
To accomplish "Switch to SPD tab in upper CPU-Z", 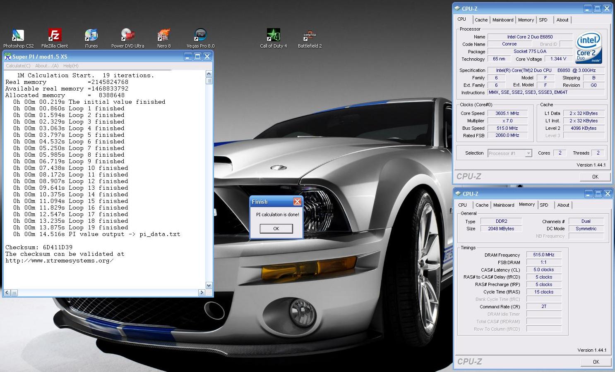I will pyautogui.click(x=543, y=20).
